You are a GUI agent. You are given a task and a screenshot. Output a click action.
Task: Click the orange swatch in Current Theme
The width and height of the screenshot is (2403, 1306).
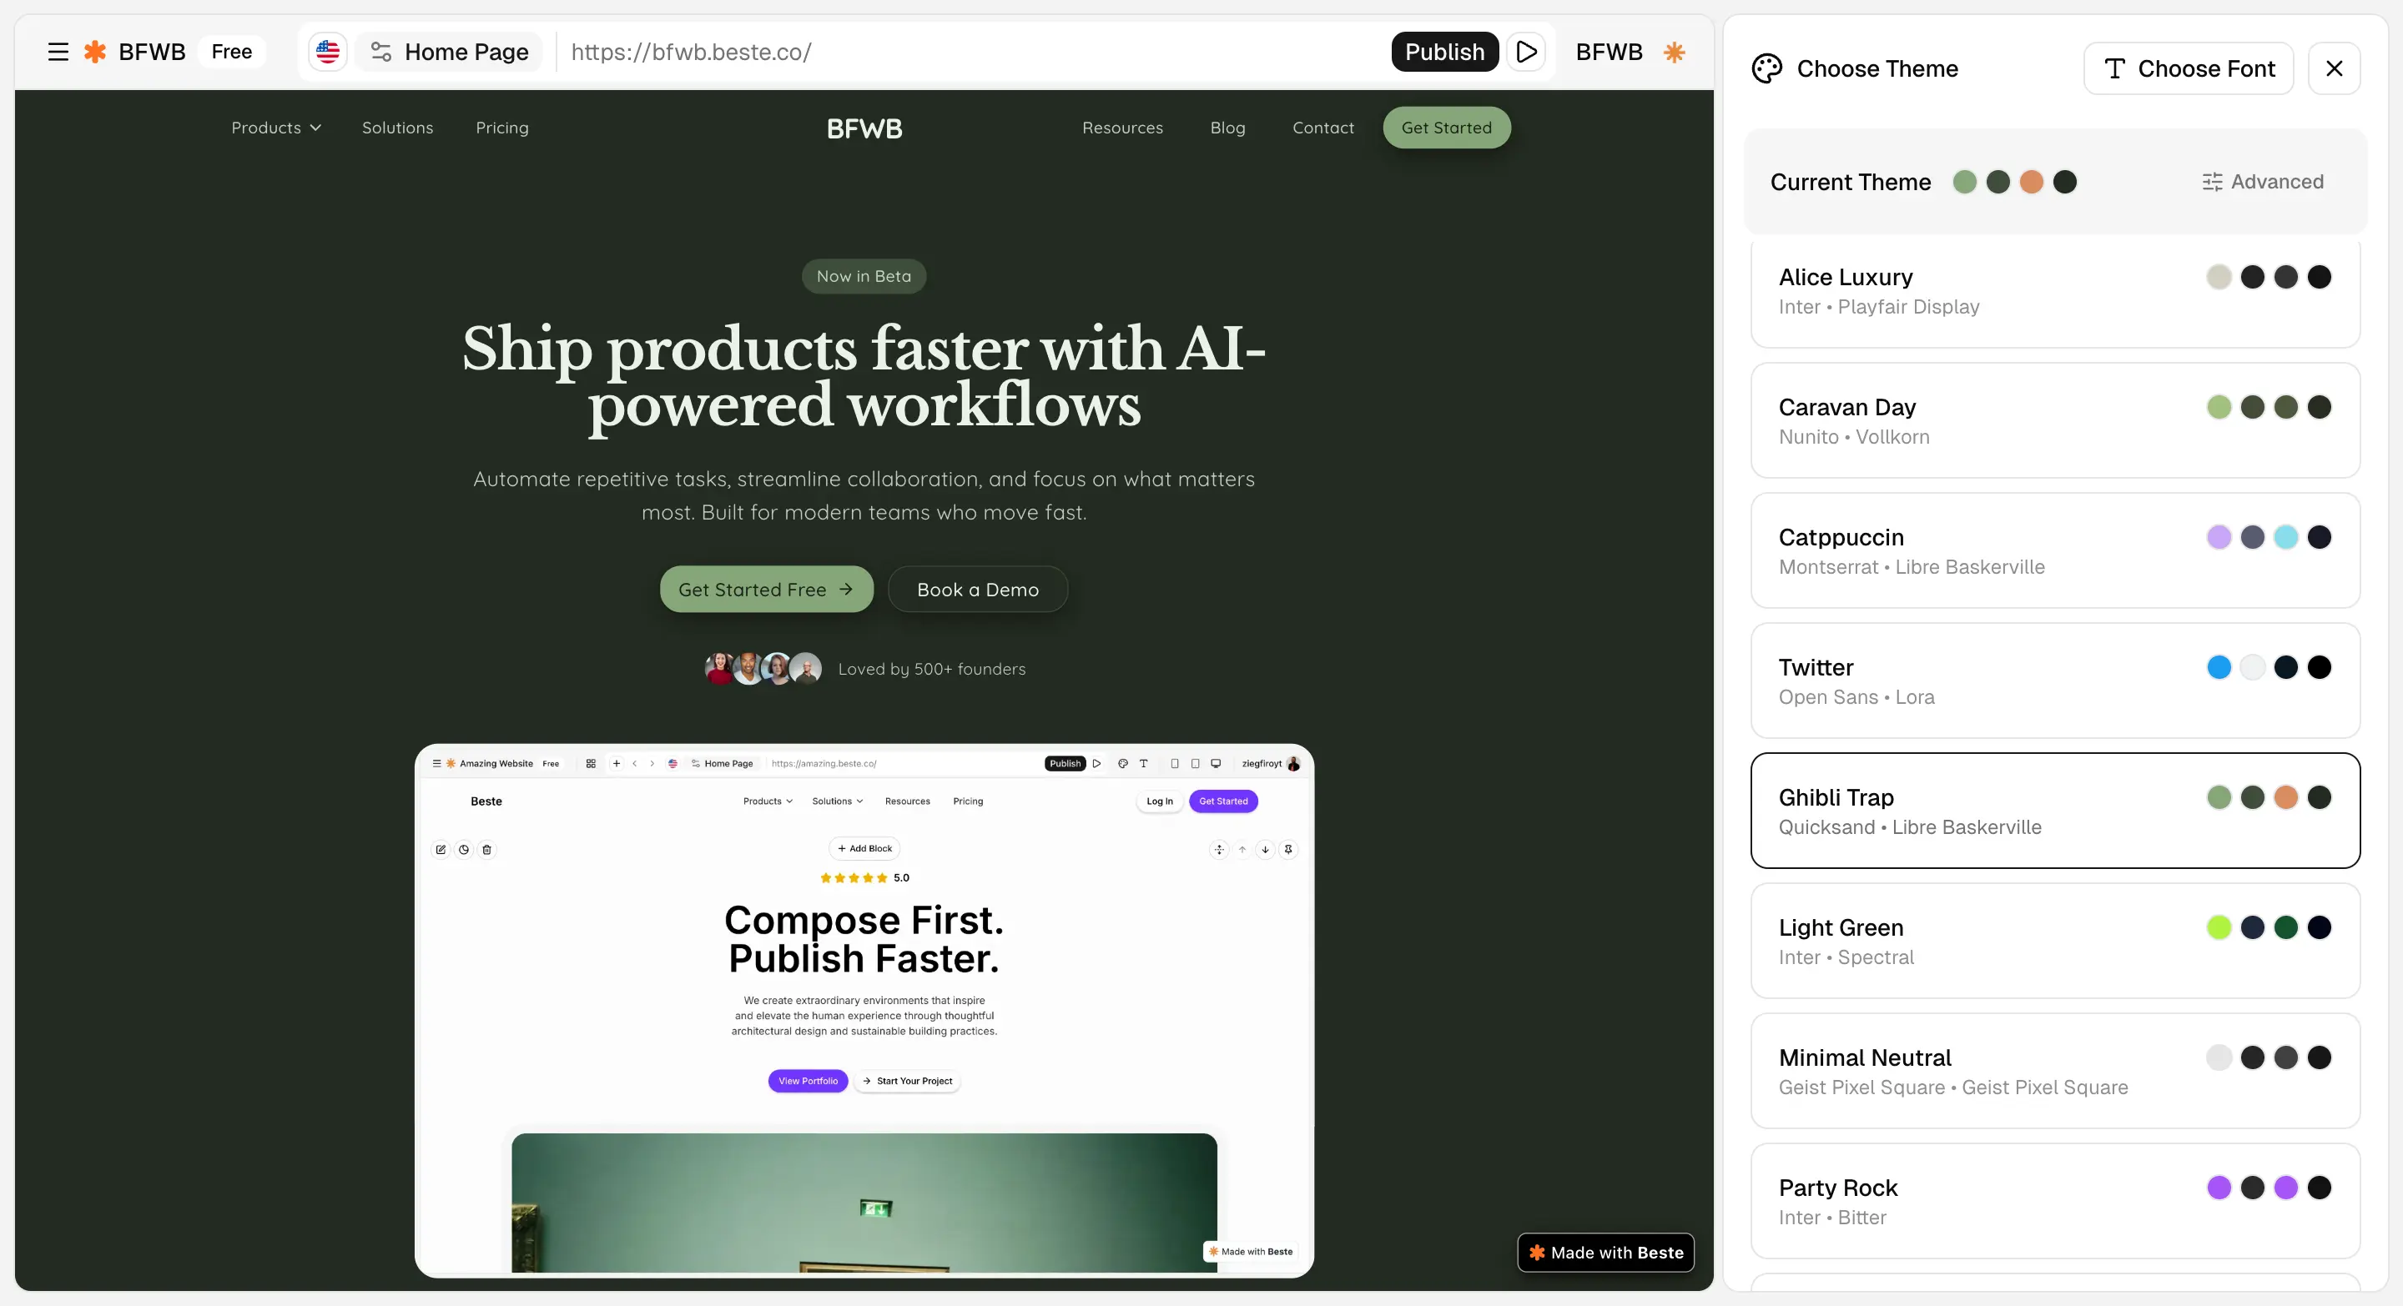point(2031,182)
